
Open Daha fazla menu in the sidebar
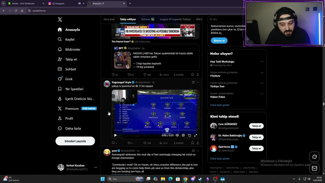tap(69, 128)
